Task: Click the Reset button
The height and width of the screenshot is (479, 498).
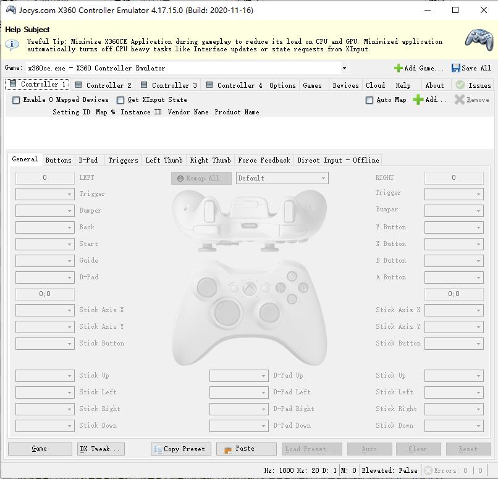Action: pos(468,449)
